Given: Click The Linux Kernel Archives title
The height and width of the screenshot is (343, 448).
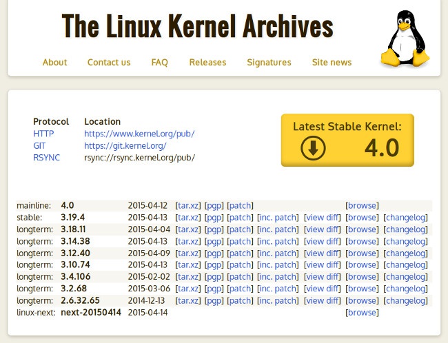Looking at the screenshot, I should (197, 26).
